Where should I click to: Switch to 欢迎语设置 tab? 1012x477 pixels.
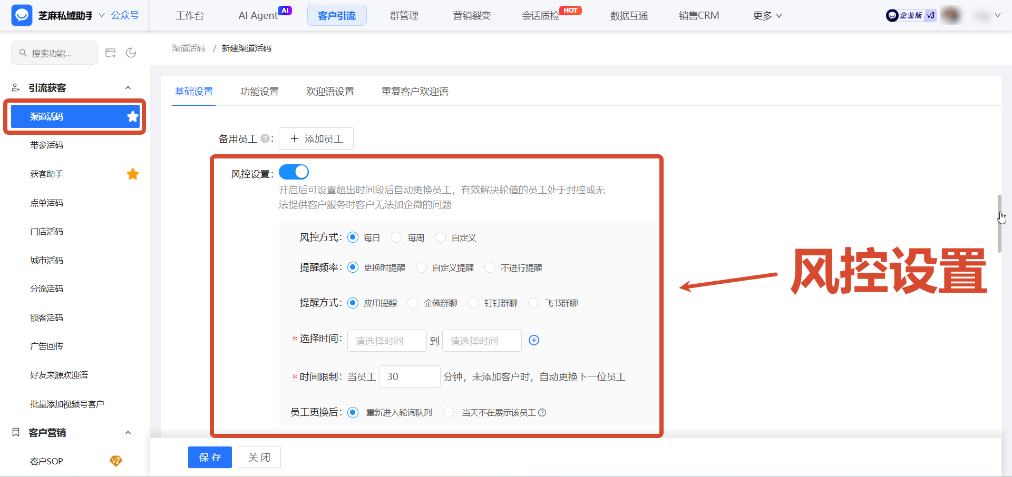(330, 91)
